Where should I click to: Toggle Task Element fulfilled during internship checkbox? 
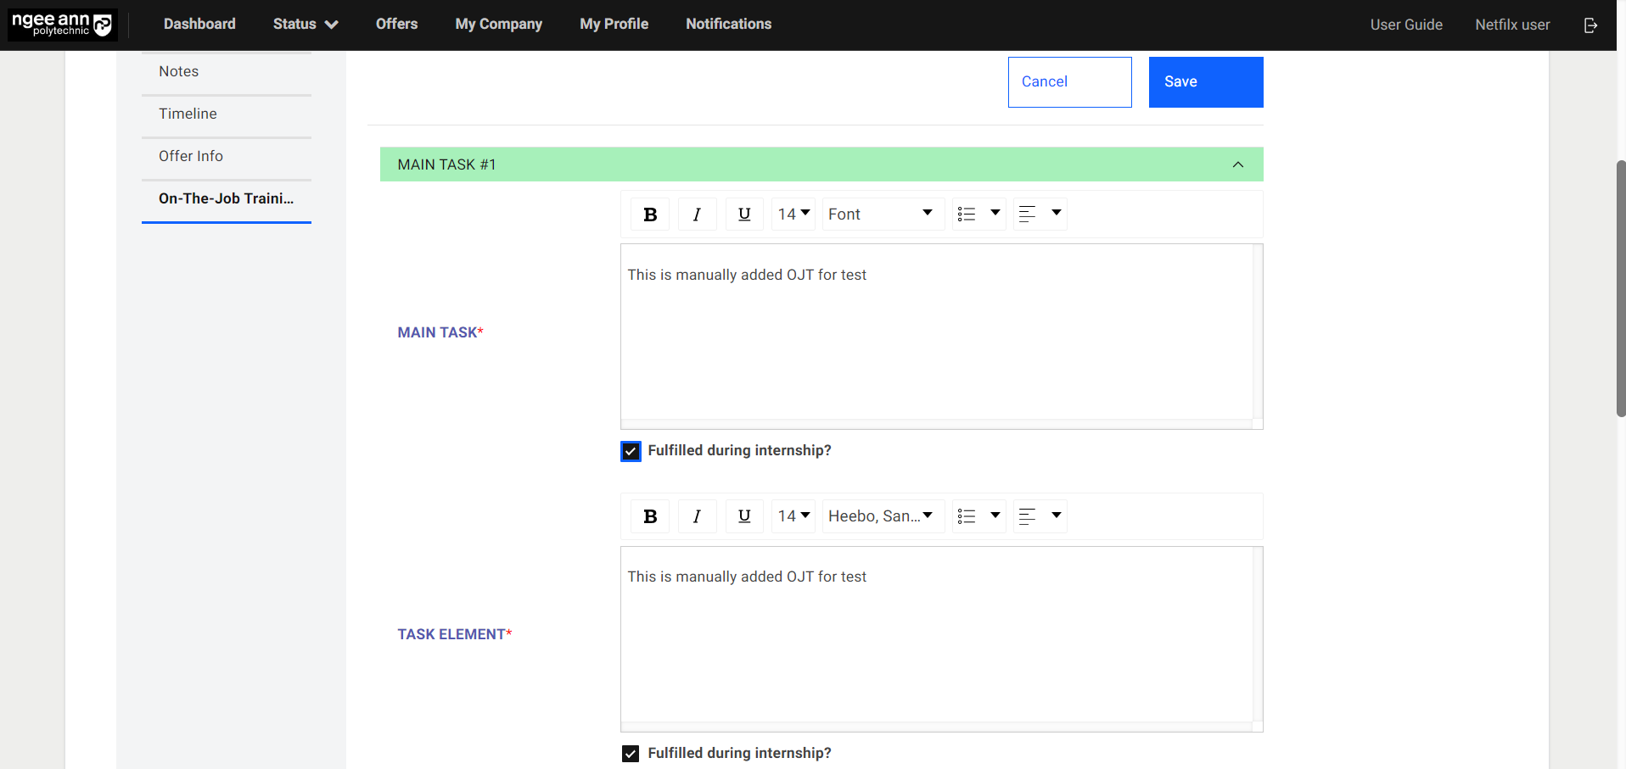pyautogui.click(x=631, y=754)
